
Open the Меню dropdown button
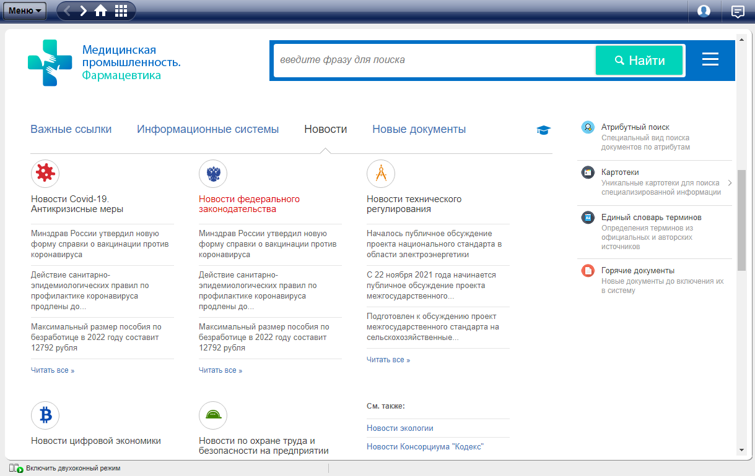point(25,11)
